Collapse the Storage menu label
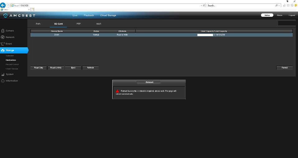The height and width of the screenshot is (158, 298). 10,50
